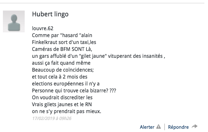Image resolution: width=208 pixels, height=132 pixels.
Task: Click the Répondre link
Action: pos(178,127)
